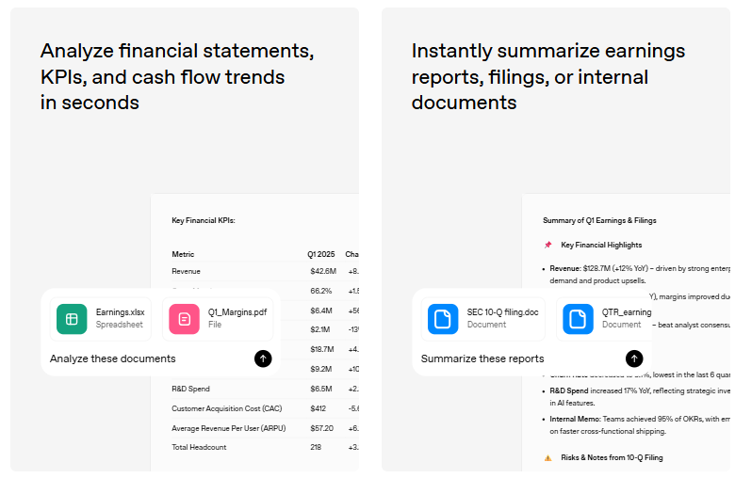Click the Q1 2025 column header
Image resolution: width=735 pixels, height=478 pixels.
coord(321,254)
